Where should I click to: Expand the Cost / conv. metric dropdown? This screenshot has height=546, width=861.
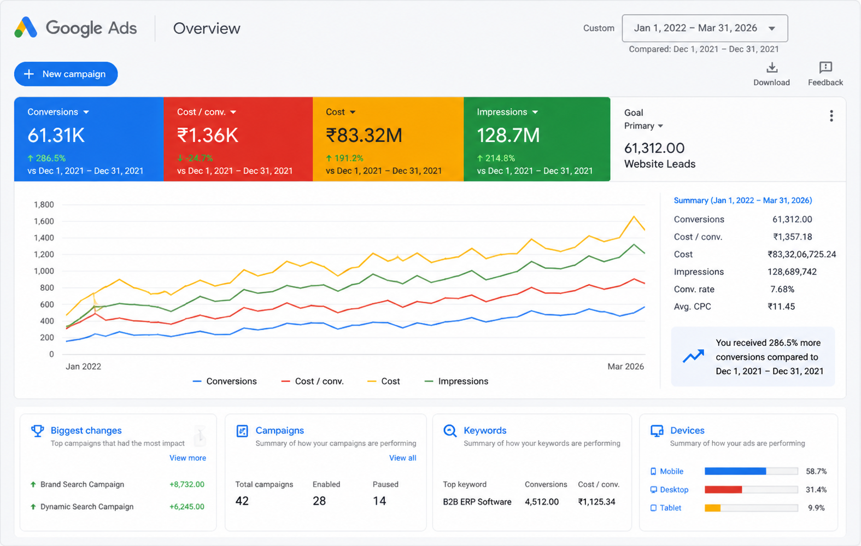pyautogui.click(x=233, y=112)
